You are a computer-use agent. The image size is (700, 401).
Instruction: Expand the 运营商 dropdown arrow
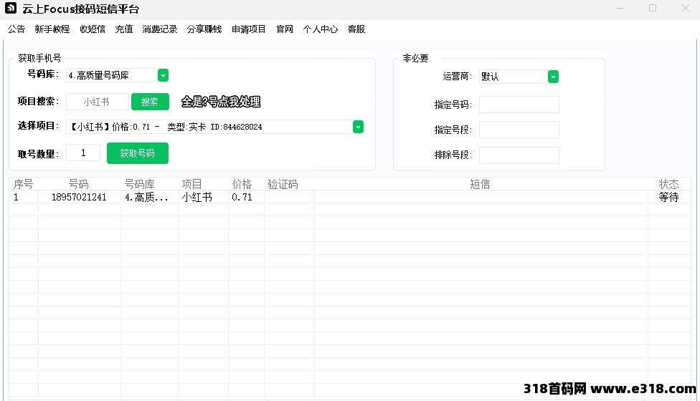[553, 77]
